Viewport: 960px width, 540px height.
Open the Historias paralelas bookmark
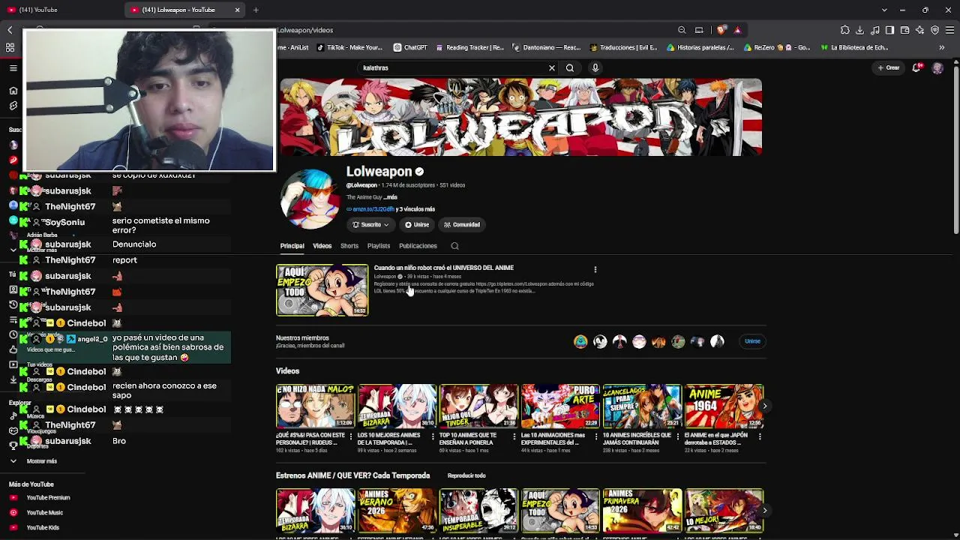[700, 47]
